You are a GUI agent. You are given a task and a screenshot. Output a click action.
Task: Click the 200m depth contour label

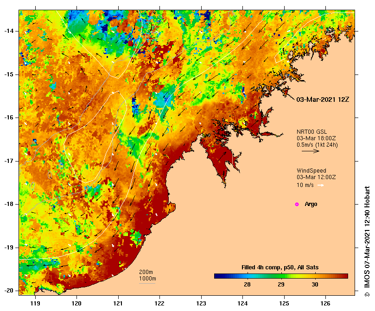(146, 272)
